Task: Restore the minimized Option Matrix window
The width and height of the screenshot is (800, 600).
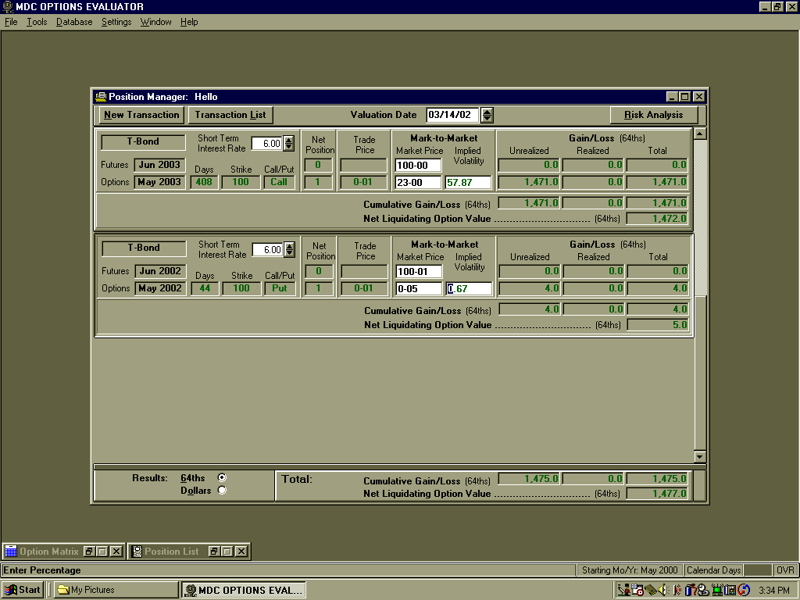Action: (x=89, y=552)
